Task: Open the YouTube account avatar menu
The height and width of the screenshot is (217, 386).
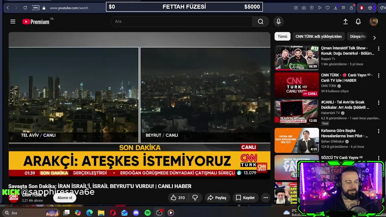Action: pos(374,21)
